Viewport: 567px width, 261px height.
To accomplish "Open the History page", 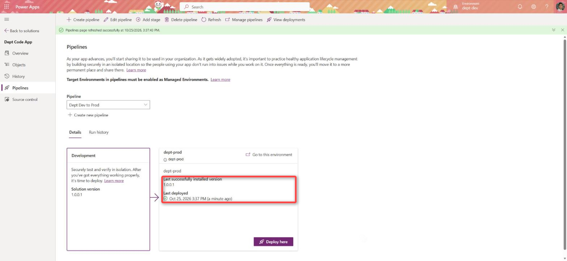I will tap(27, 76).
